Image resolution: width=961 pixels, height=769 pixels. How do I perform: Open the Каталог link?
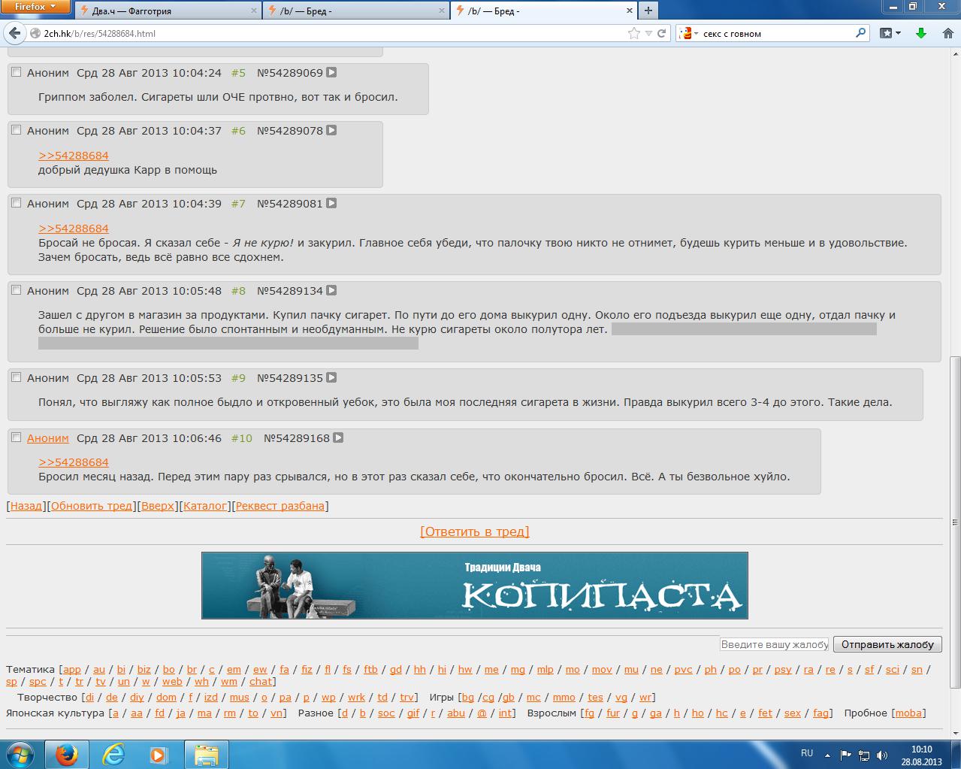coord(205,506)
